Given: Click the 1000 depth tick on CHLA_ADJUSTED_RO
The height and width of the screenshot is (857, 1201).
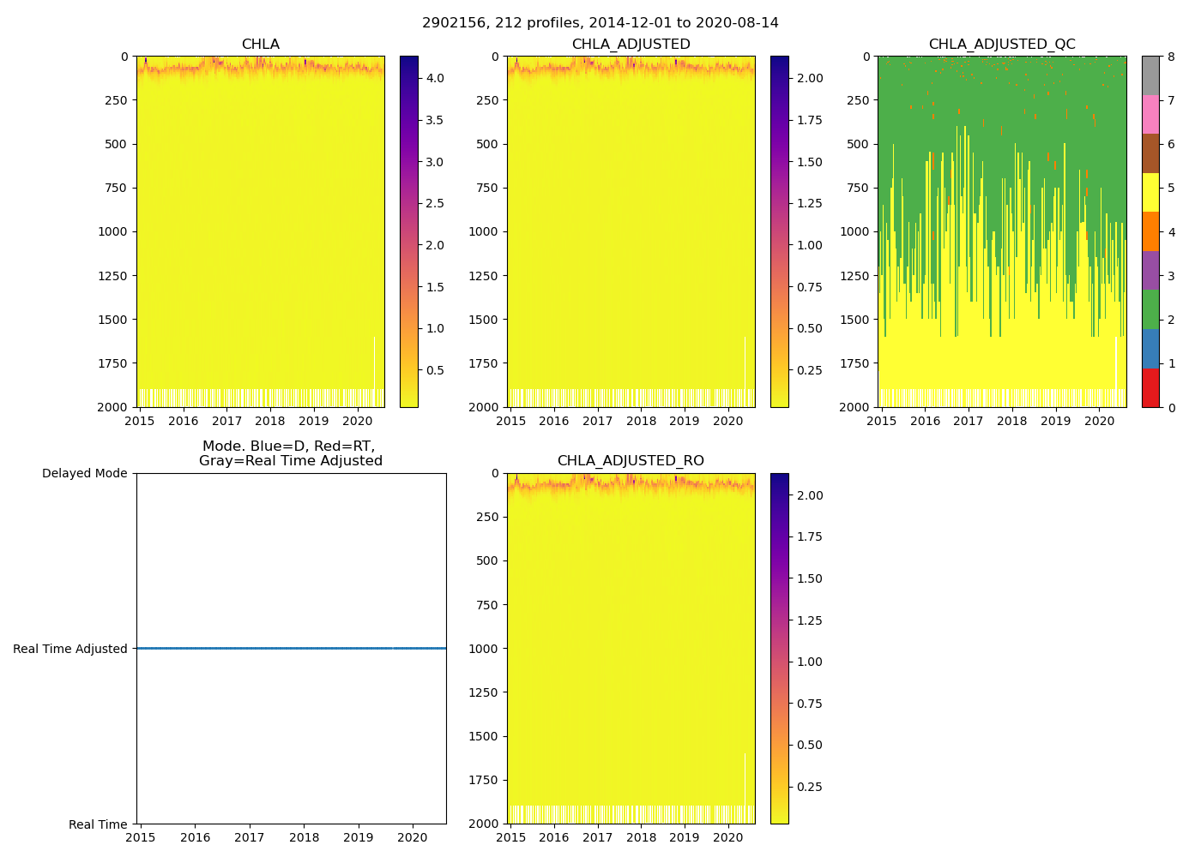Looking at the screenshot, I should pos(486,649).
